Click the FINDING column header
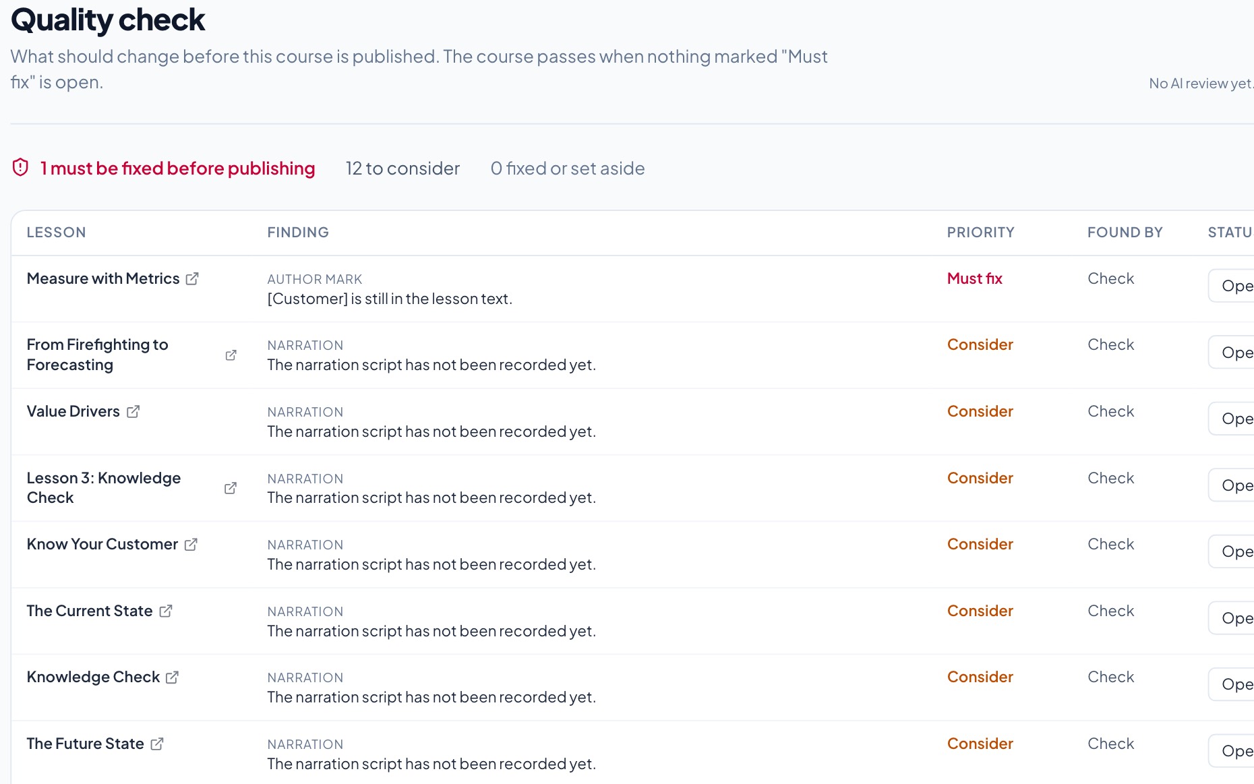The height and width of the screenshot is (784, 1254). click(x=298, y=233)
